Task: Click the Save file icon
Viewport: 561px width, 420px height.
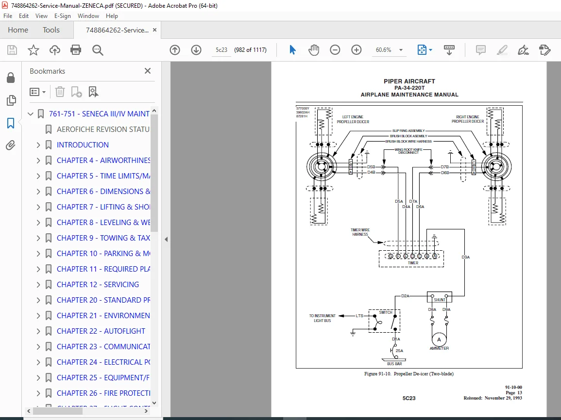Action: coord(12,50)
